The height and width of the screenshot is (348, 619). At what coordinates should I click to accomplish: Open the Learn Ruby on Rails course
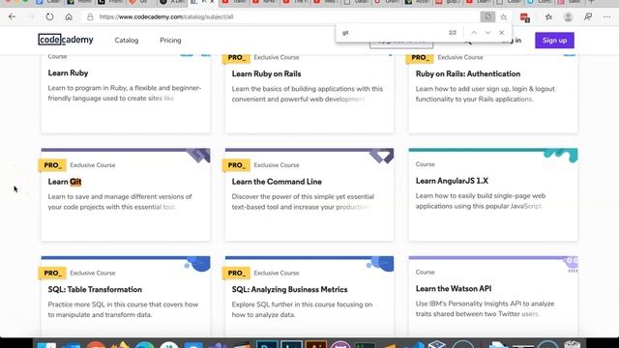click(266, 73)
